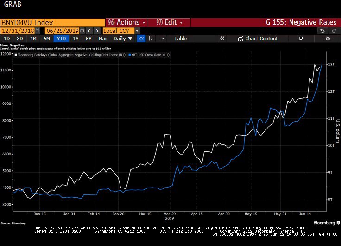Select the 1Y time range tab
341x246 pixels.
point(76,39)
